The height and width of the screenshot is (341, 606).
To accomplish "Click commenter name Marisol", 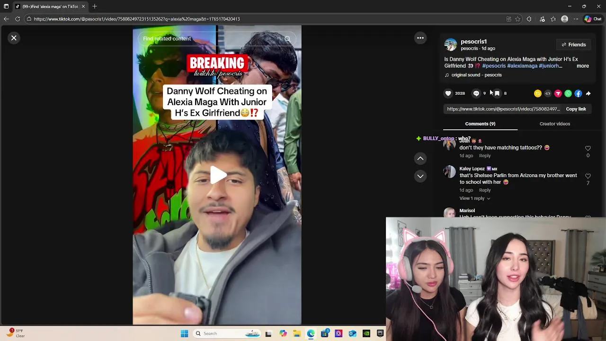I will pyautogui.click(x=467, y=211).
